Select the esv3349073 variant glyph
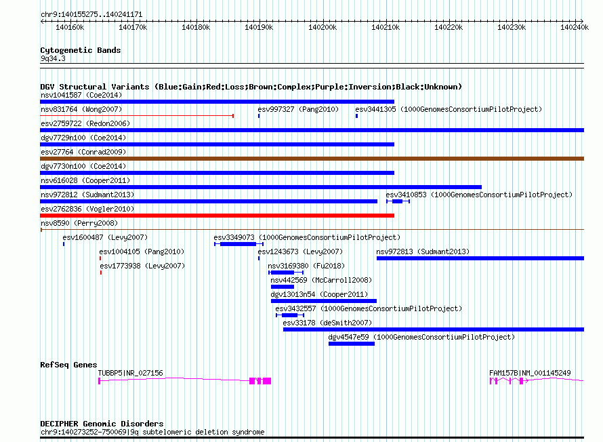Image resolution: width=603 pixels, height=442 pixels. [x=238, y=244]
